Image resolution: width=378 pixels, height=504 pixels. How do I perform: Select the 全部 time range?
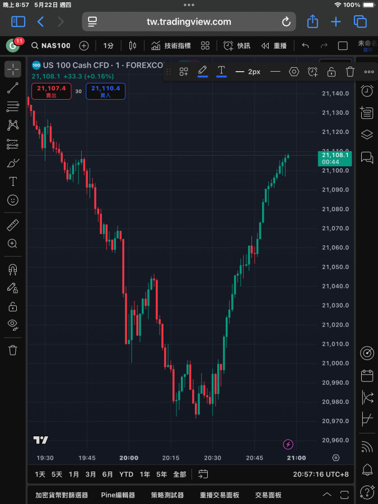click(x=180, y=474)
